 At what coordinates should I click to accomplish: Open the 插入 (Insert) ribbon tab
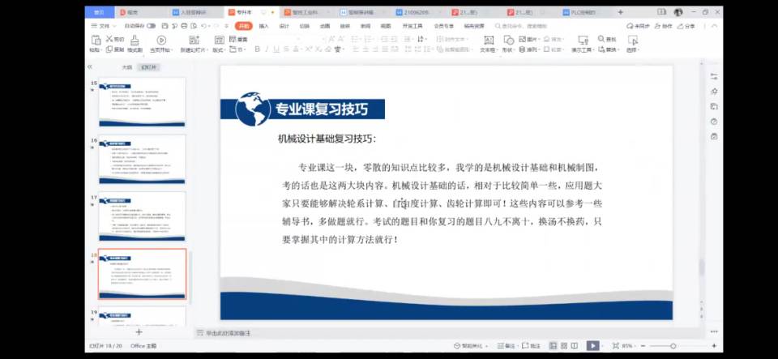263,26
